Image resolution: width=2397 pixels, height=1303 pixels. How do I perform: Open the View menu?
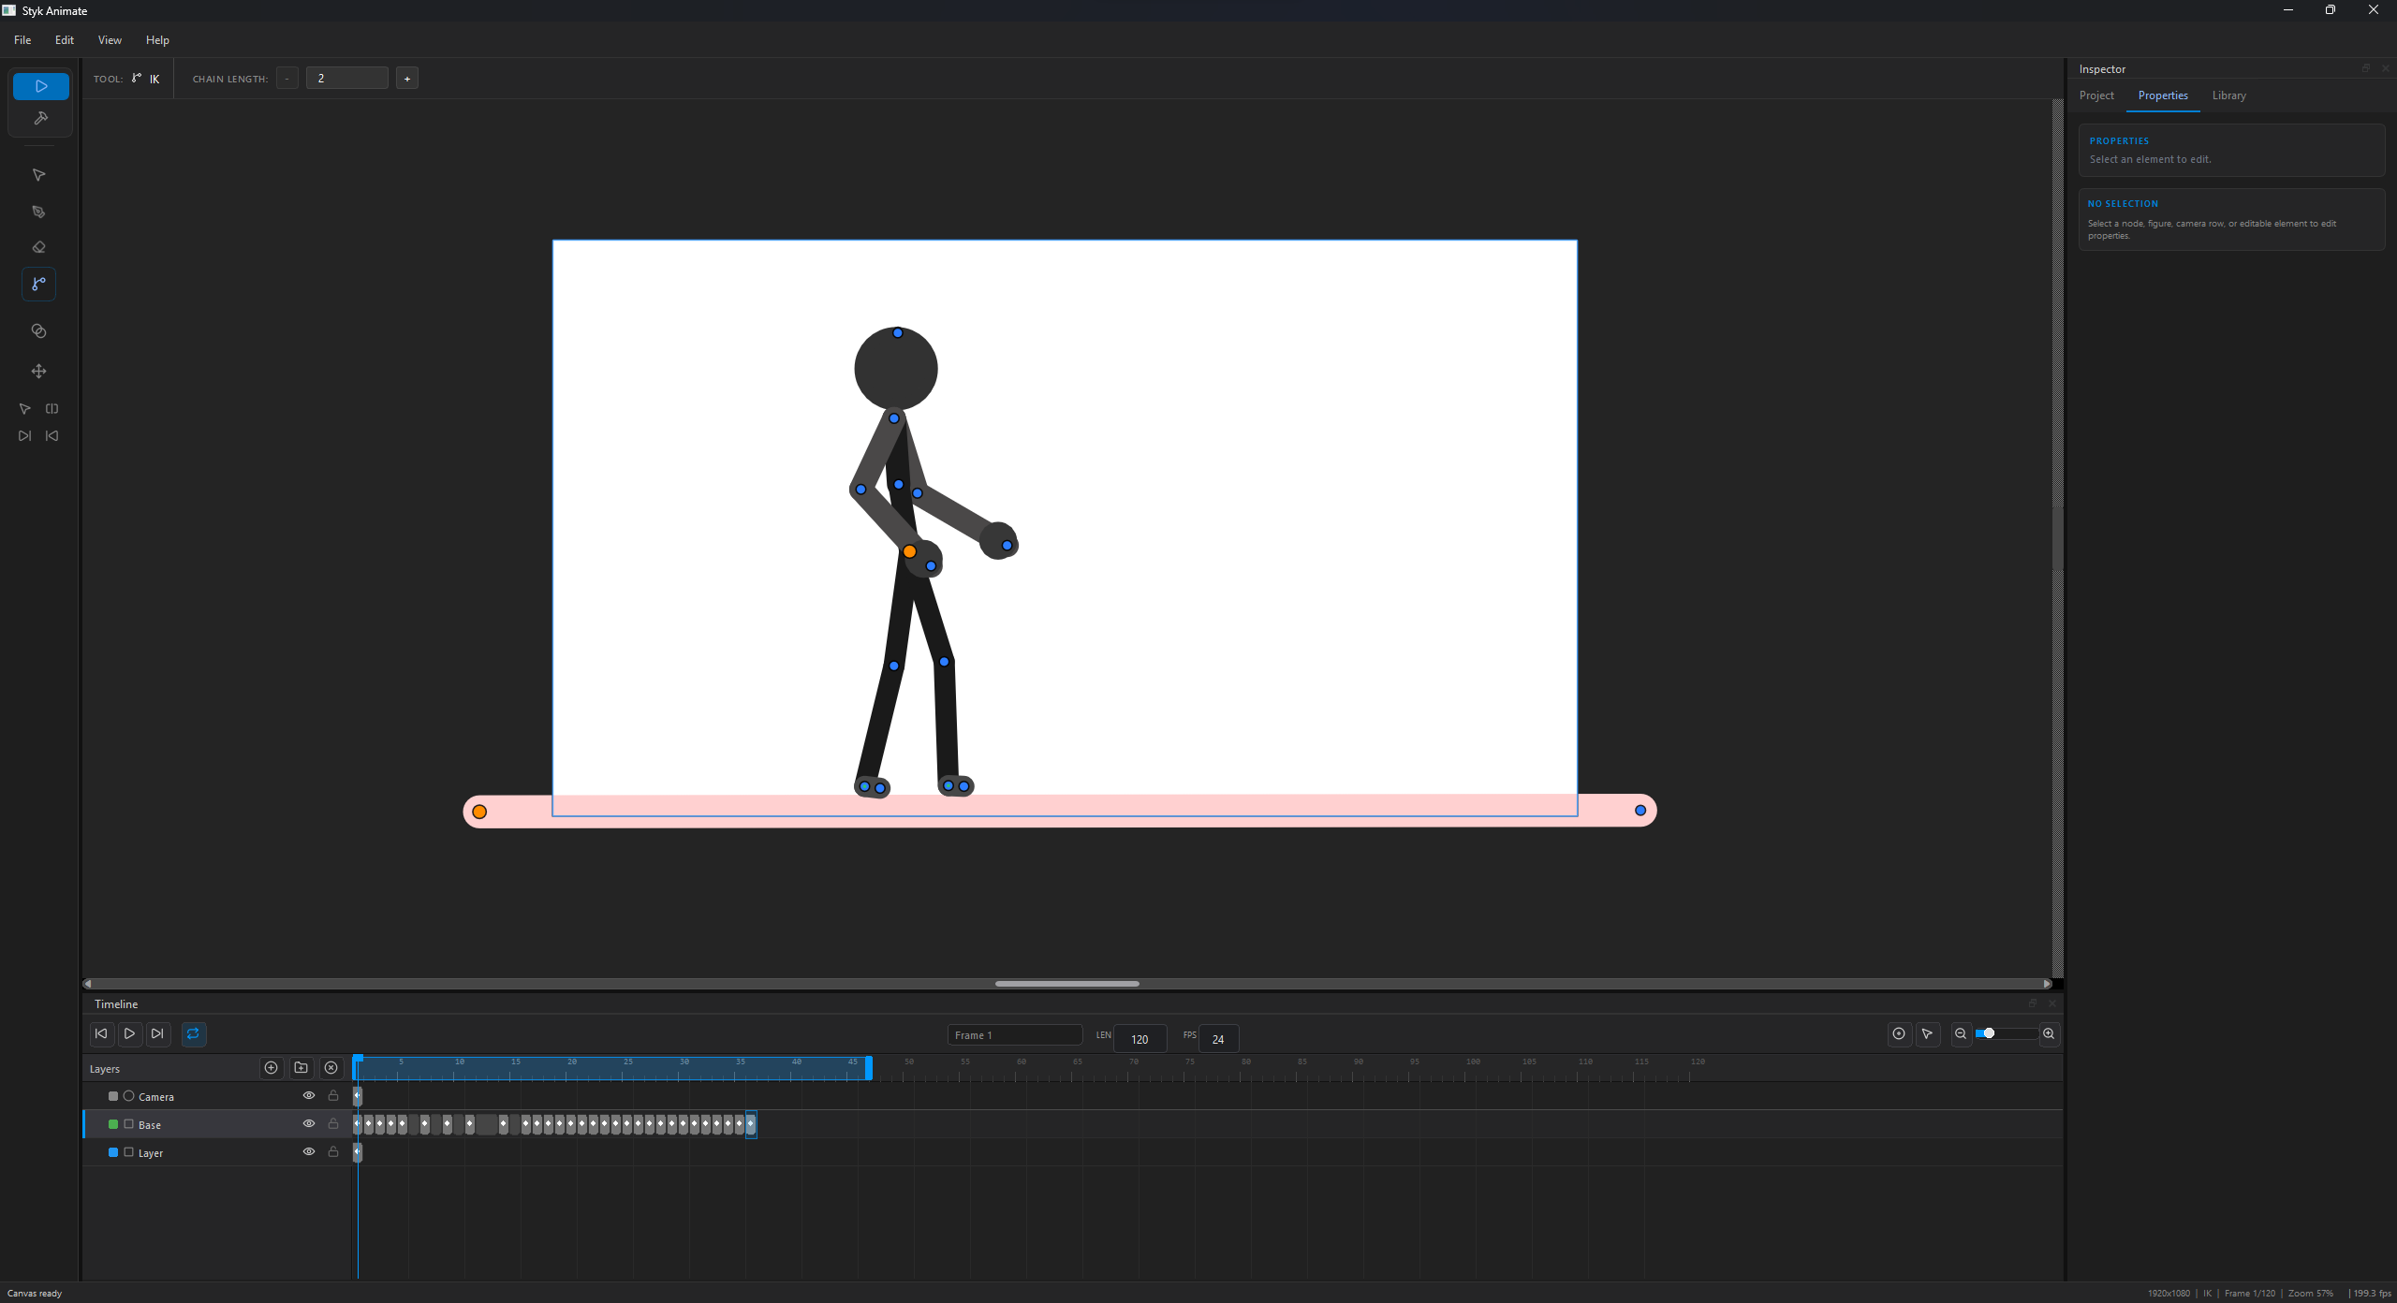(110, 39)
